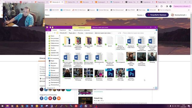The height and width of the screenshot is (108, 192).
Task: Select the Дополнение.docx Word document
Action: (99, 58)
